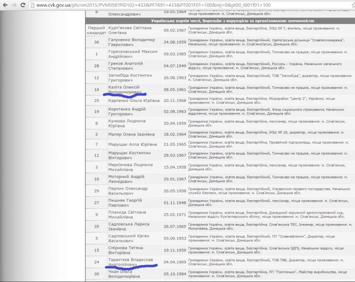
Task: Click the details mentioning ТОВ "Загнибіда", директор
Action: pyautogui.click(x=270, y=78)
